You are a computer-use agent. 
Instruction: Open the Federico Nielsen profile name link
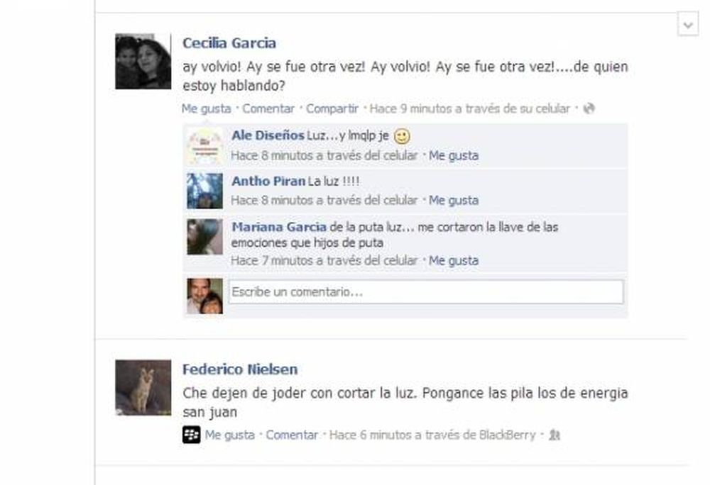pos(240,369)
